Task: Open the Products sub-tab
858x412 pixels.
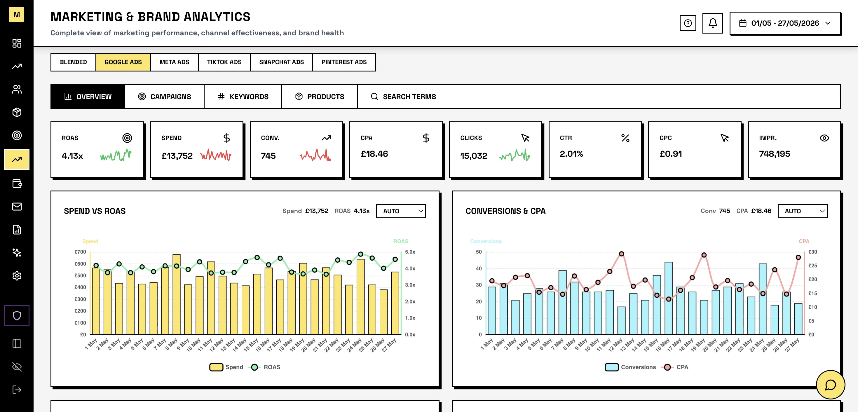Action: tap(320, 97)
